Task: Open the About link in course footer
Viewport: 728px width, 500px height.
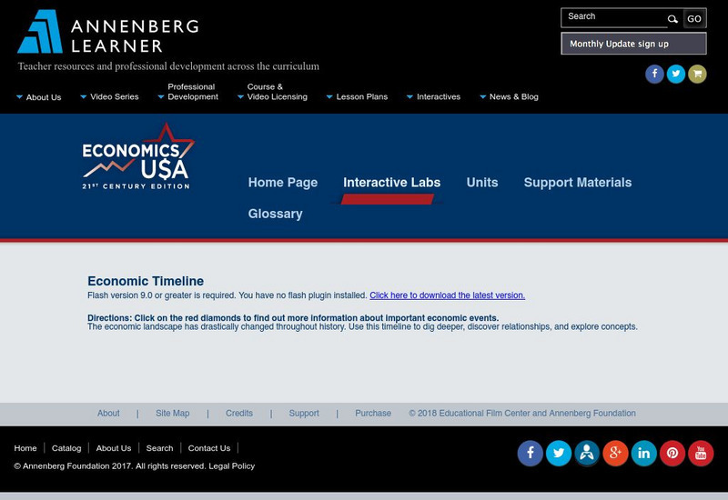Action: click(x=108, y=414)
